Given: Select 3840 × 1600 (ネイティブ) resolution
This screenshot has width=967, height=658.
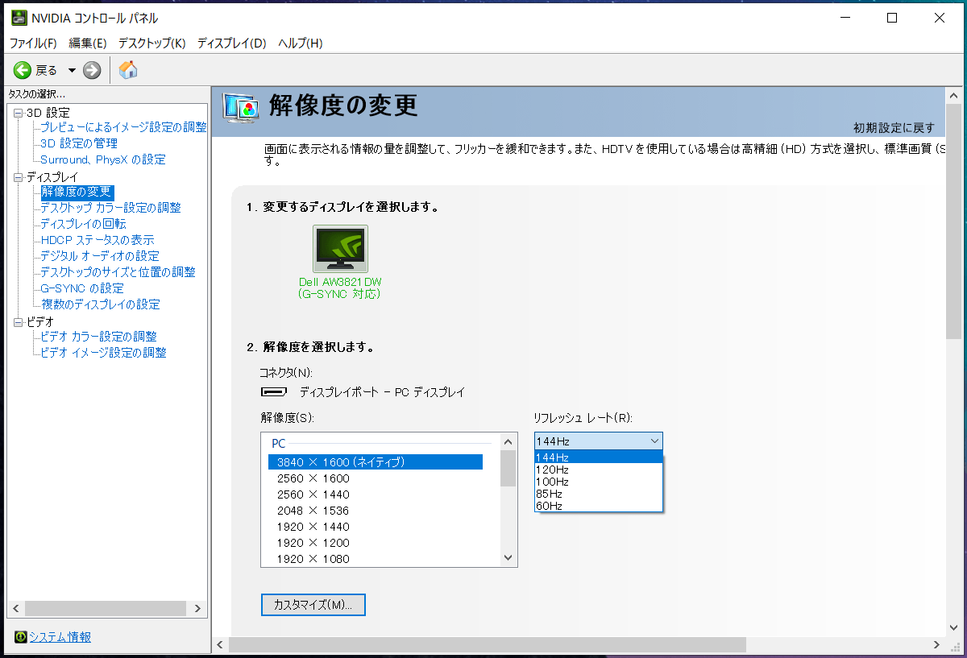Looking at the screenshot, I should point(376,462).
